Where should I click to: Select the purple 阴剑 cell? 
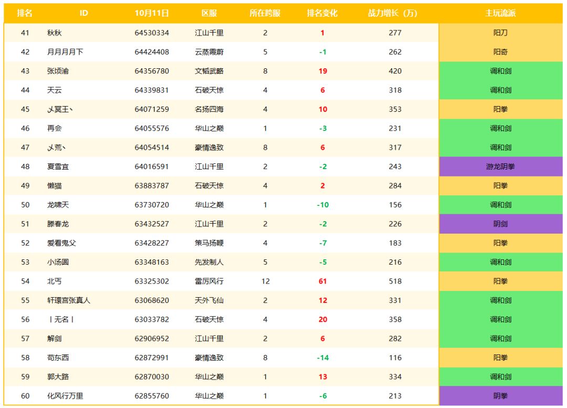click(500, 224)
